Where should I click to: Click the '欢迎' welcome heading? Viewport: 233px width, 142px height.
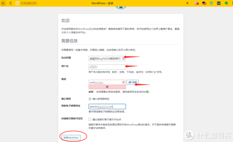tap(65, 21)
